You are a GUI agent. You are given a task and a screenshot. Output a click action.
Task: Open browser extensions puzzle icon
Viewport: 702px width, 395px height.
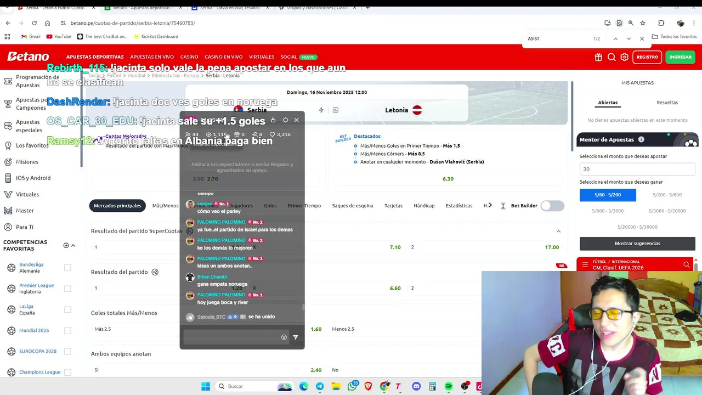(661, 23)
